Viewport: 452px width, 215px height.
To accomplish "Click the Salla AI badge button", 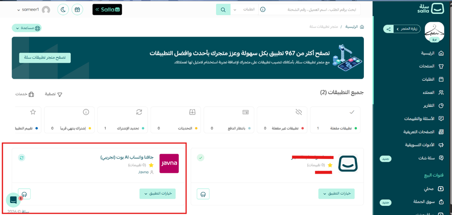I will (x=107, y=10).
